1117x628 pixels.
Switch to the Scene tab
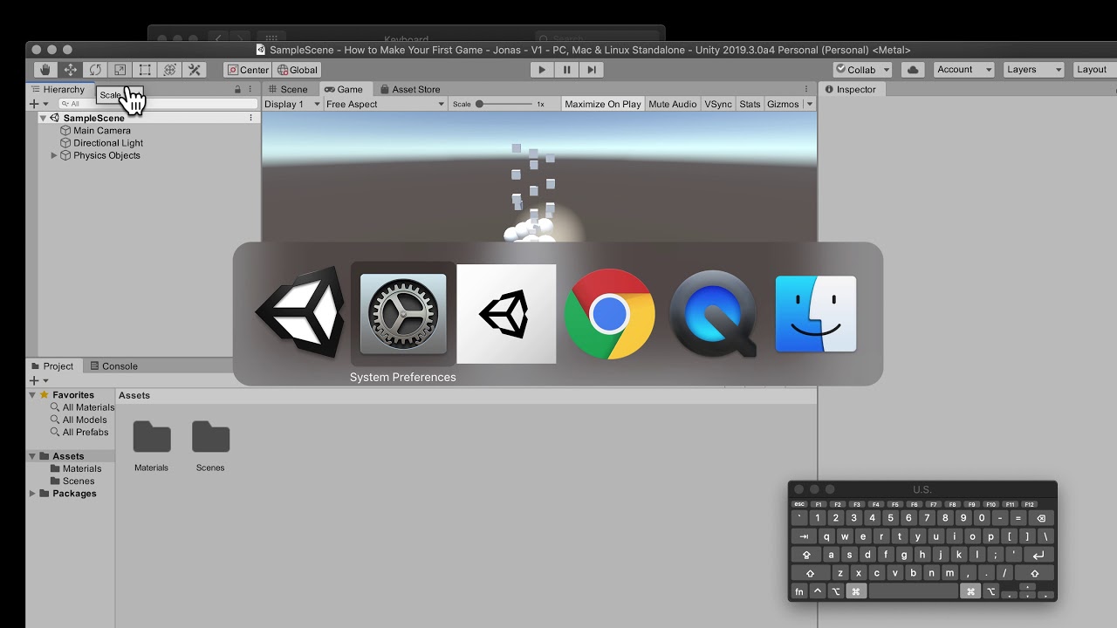(x=288, y=89)
